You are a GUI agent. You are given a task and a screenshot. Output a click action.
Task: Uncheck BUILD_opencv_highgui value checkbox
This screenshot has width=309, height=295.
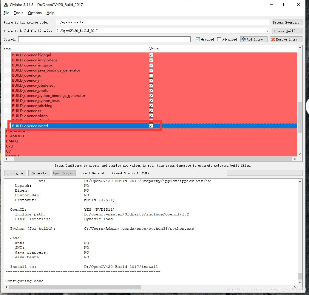click(x=151, y=55)
